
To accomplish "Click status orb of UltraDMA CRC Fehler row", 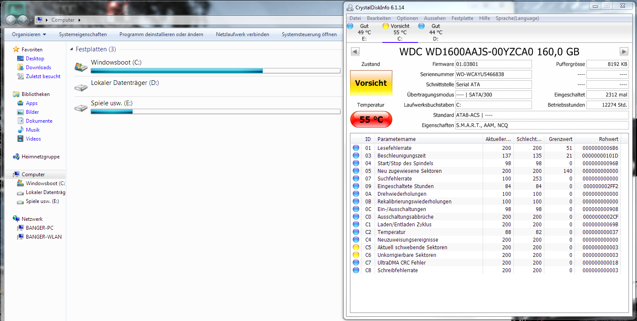I will 356,263.
